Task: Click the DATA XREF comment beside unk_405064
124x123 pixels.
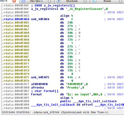Action: (114, 19)
